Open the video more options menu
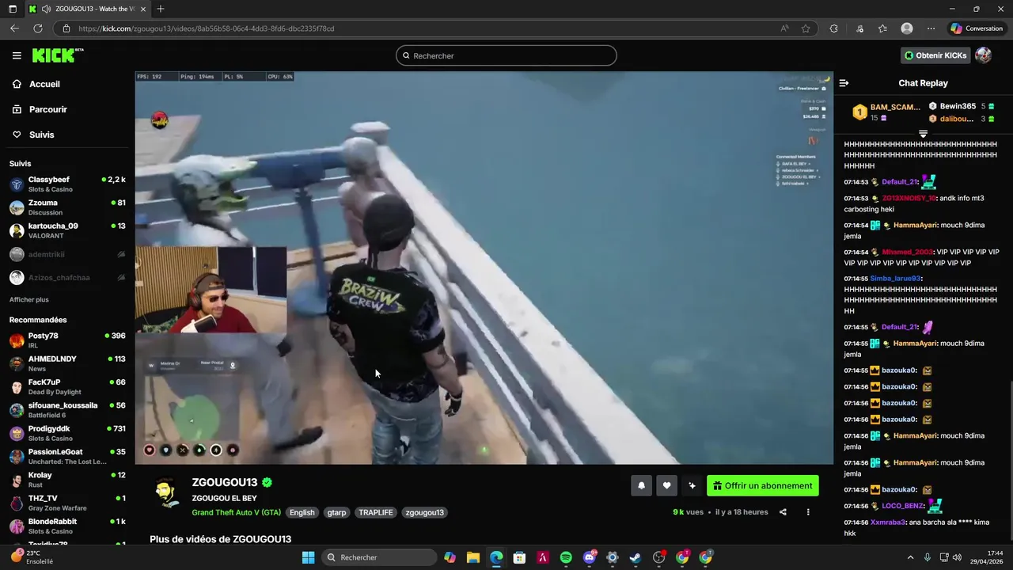 coord(808,512)
